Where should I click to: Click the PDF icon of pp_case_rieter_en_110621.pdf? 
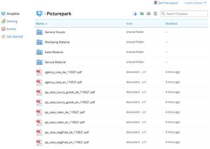pos(39,122)
